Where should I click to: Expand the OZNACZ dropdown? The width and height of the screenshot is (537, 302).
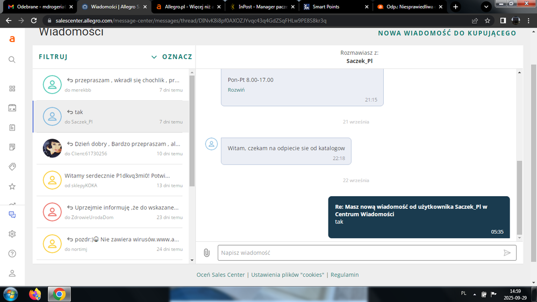click(x=171, y=57)
